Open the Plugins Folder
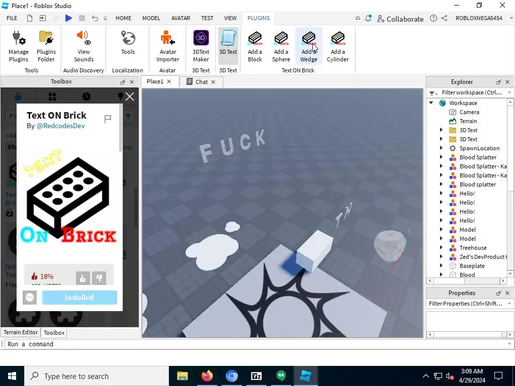This screenshot has width=515, height=386. 46,46
